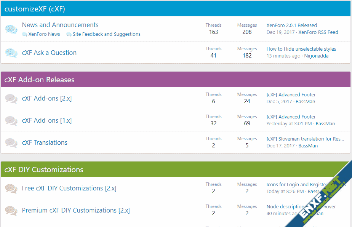Click the Premium cXF DIY Customizations node icon
Screen dimensions: 352x227
tap(11, 211)
